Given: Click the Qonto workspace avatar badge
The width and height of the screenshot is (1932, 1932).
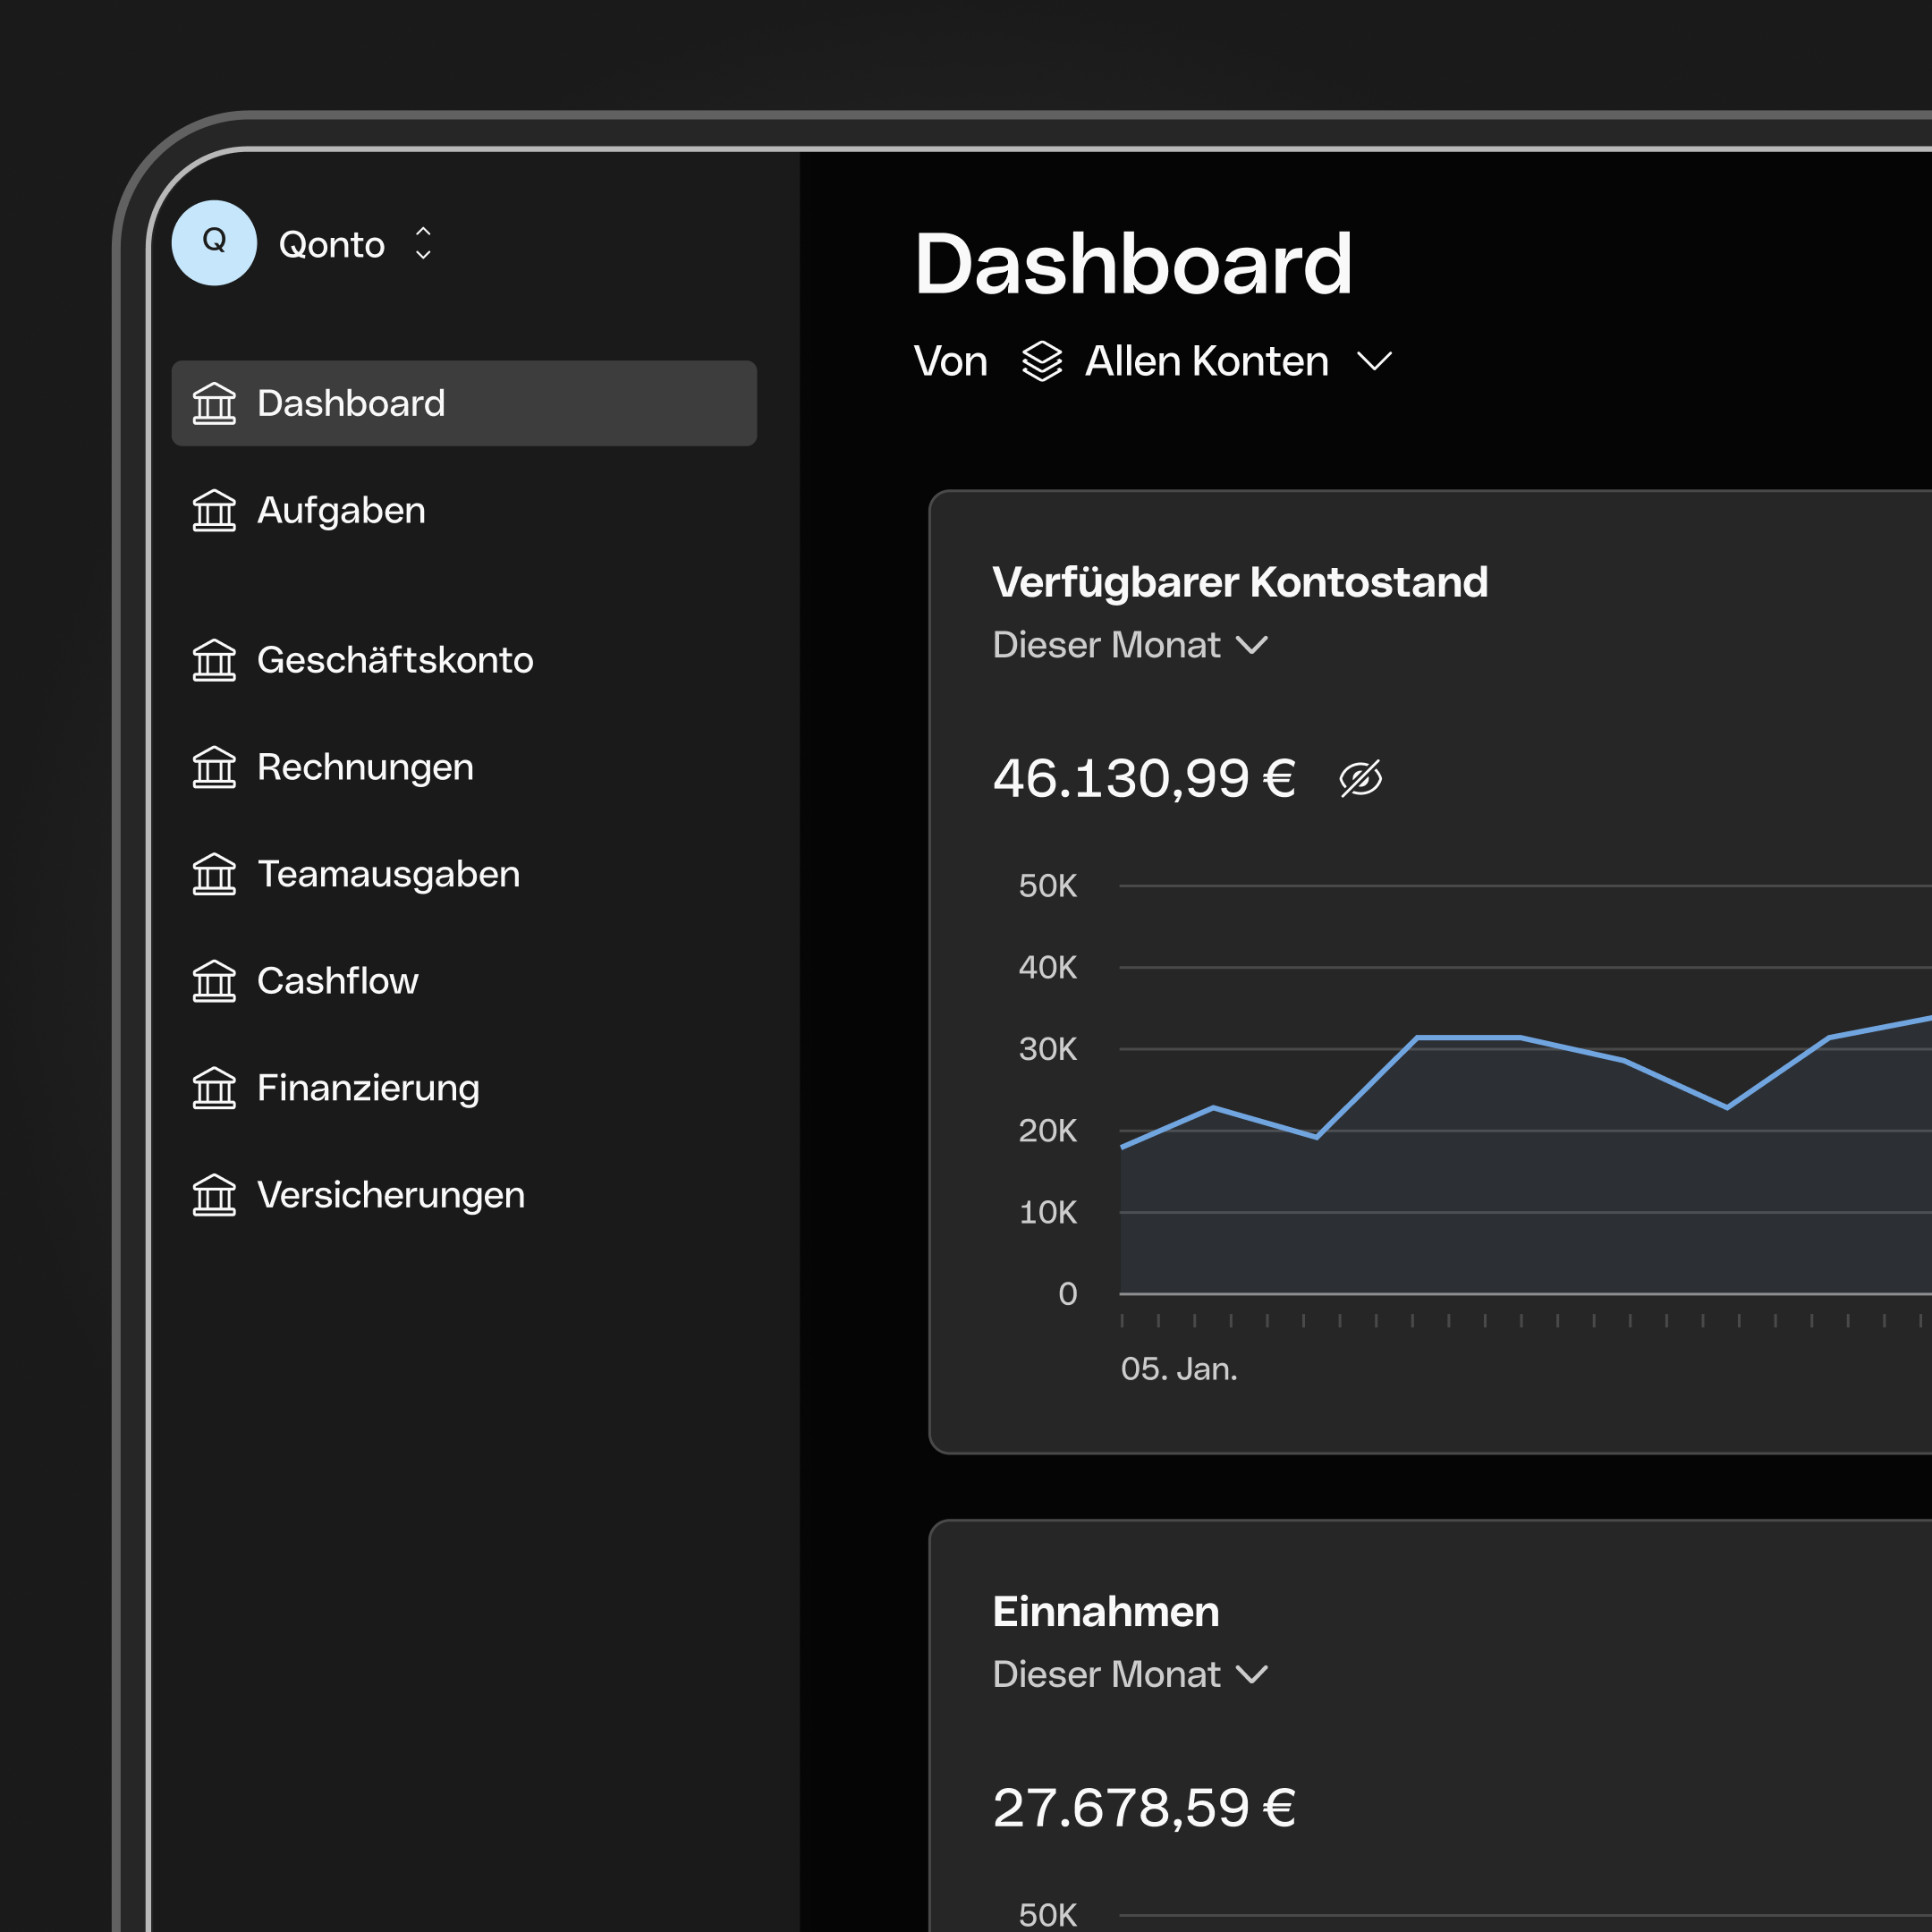Looking at the screenshot, I should 214,242.
